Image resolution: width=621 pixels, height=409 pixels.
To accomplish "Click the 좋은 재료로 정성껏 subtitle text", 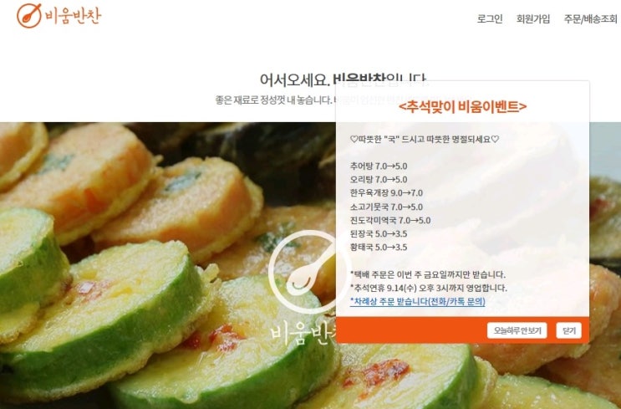I will (274, 100).
